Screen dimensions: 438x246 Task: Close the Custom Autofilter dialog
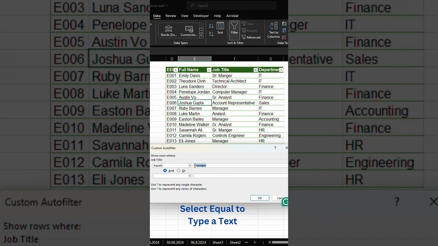point(286,148)
